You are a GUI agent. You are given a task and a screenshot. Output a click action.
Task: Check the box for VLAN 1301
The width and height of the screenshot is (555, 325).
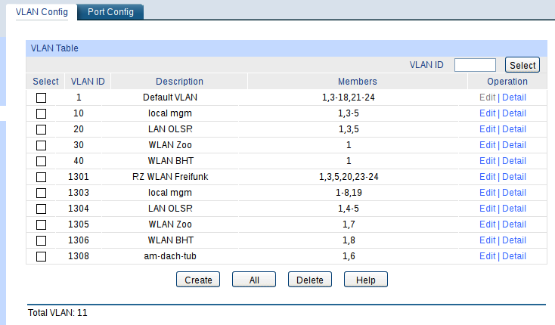pos(41,177)
